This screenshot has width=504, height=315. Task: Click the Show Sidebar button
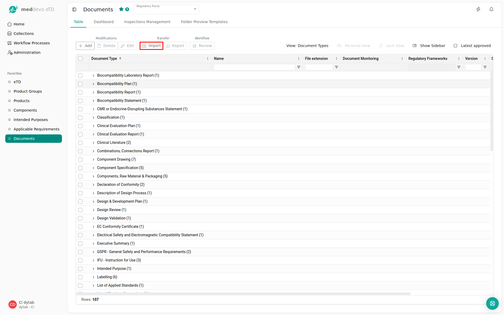pyautogui.click(x=429, y=46)
